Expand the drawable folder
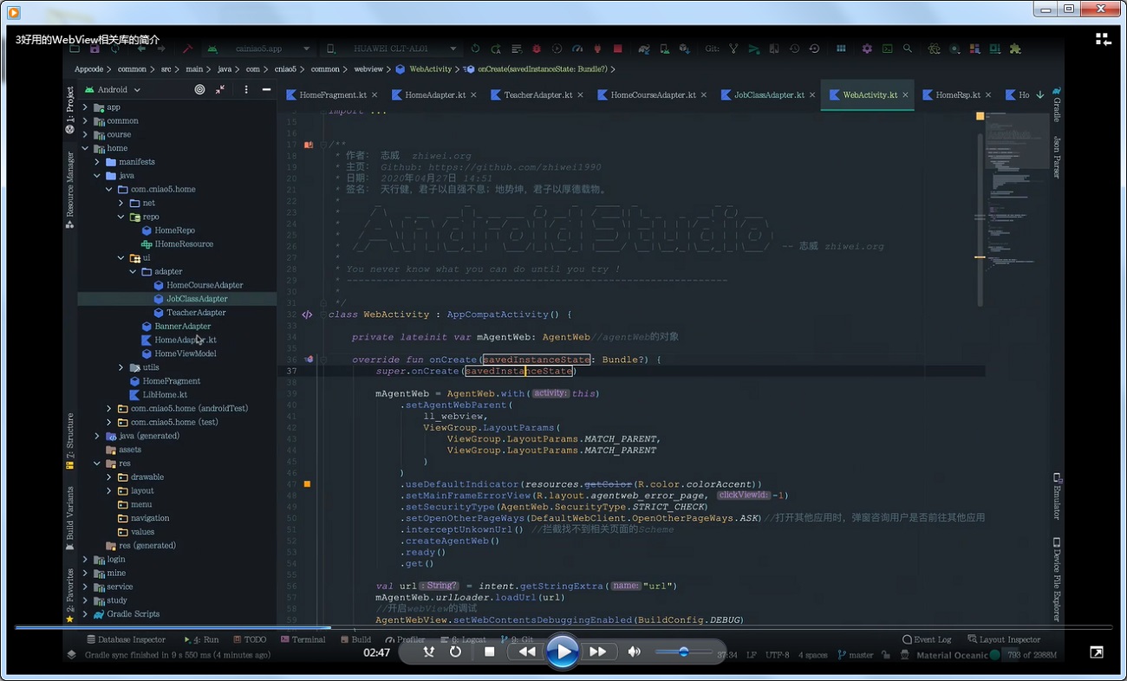Image resolution: width=1127 pixels, height=681 pixels. click(109, 477)
